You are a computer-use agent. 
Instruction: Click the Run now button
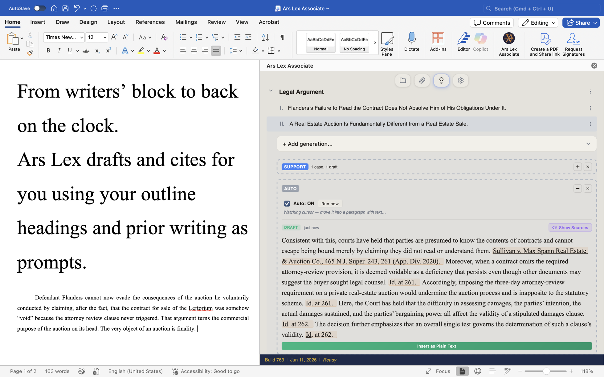click(330, 204)
